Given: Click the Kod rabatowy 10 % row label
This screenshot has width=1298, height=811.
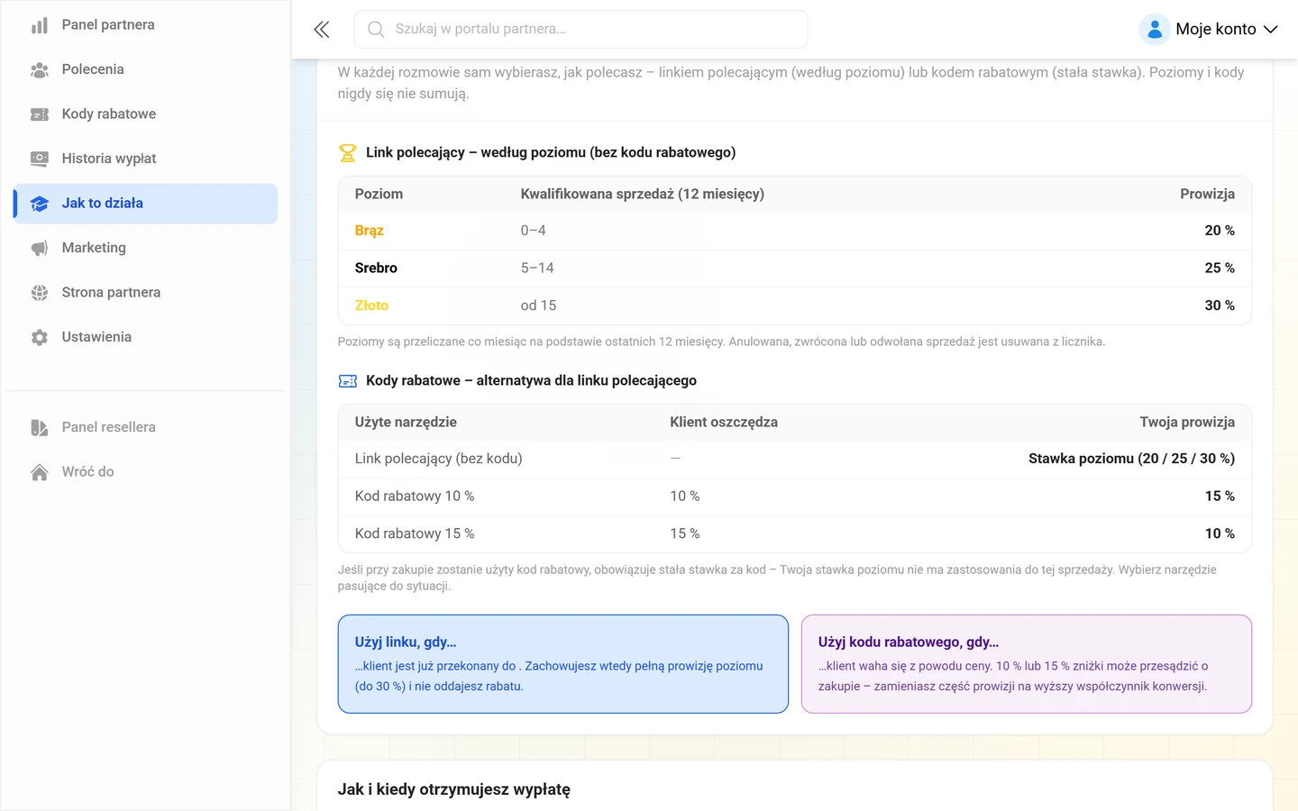Looking at the screenshot, I should (415, 497).
